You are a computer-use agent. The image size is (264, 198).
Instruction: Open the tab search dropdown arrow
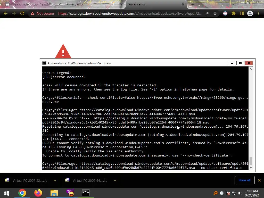(233, 4)
